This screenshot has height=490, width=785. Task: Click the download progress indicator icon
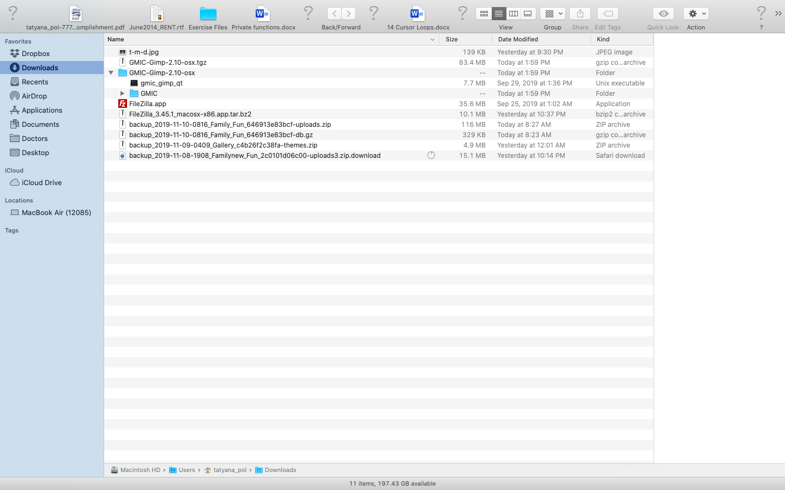(431, 156)
